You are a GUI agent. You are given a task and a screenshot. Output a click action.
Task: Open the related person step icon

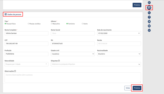click(x=149, y=22)
